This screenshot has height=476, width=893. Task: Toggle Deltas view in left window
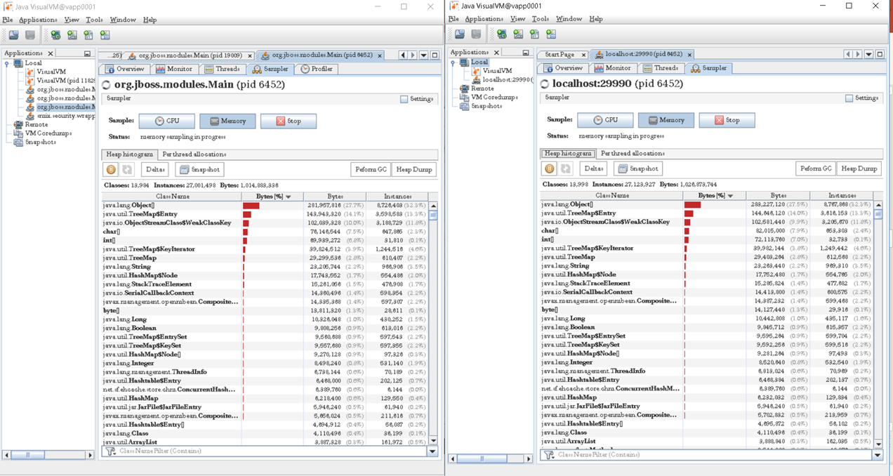point(154,169)
